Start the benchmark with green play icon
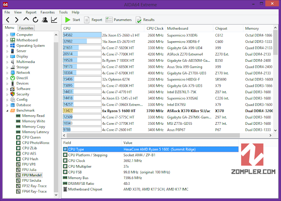Viewport: 281px width, 201px height. click(x=68, y=20)
